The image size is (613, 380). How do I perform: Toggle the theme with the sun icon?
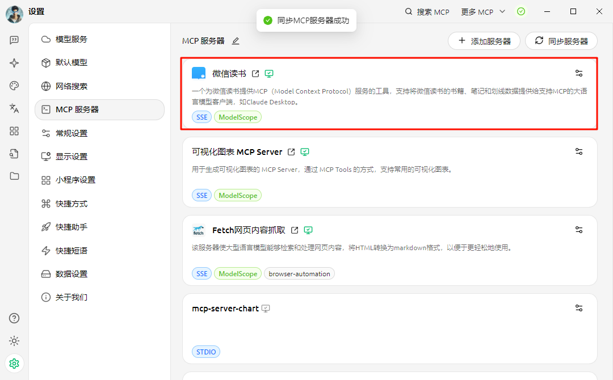(x=14, y=341)
